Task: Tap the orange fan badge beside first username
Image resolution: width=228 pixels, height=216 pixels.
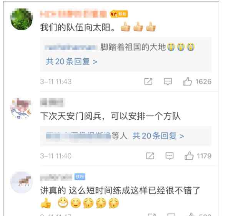Action: coord(119,14)
